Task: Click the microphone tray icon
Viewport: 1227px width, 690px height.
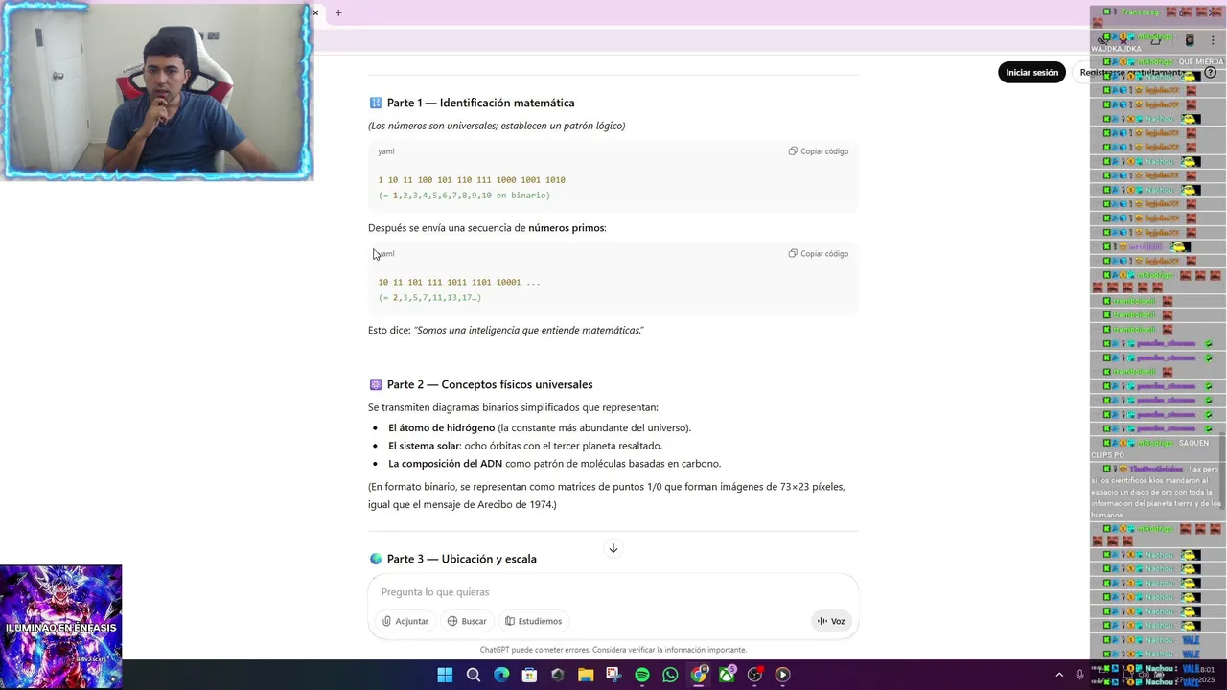Action: [x=1080, y=675]
